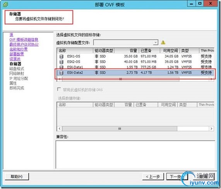
Task: Click the vSphere icon in title bar
Action: pyautogui.click(x=5, y=4)
